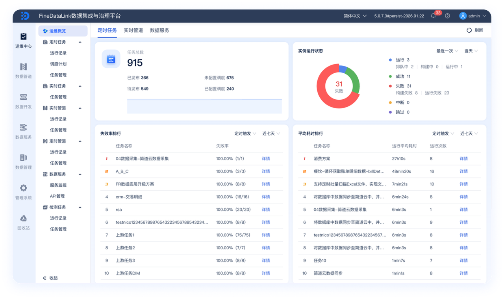Open 详情 for 消费方案
This screenshot has width=504, height=299.
[x=463, y=159]
